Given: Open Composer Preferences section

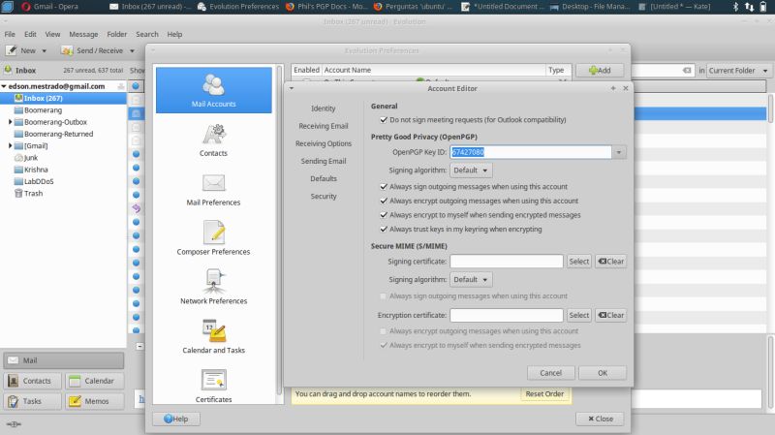Looking at the screenshot, I should [x=213, y=238].
